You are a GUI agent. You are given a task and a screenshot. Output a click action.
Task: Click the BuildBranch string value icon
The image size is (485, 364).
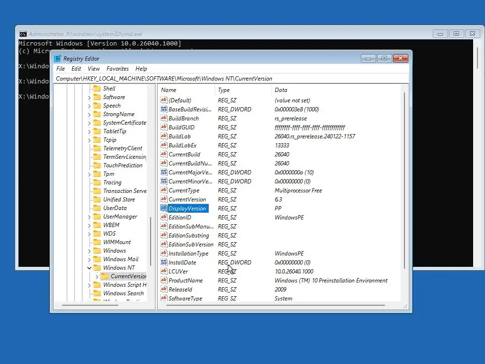click(163, 118)
